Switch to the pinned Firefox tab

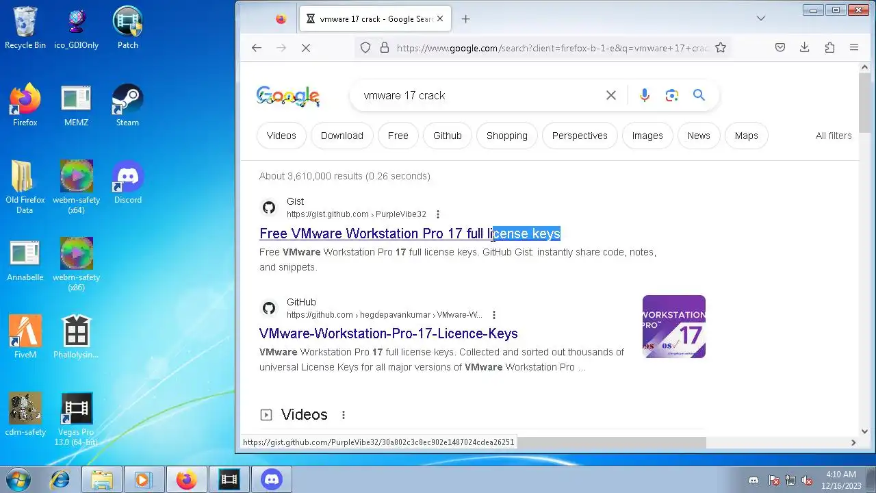[281, 18]
